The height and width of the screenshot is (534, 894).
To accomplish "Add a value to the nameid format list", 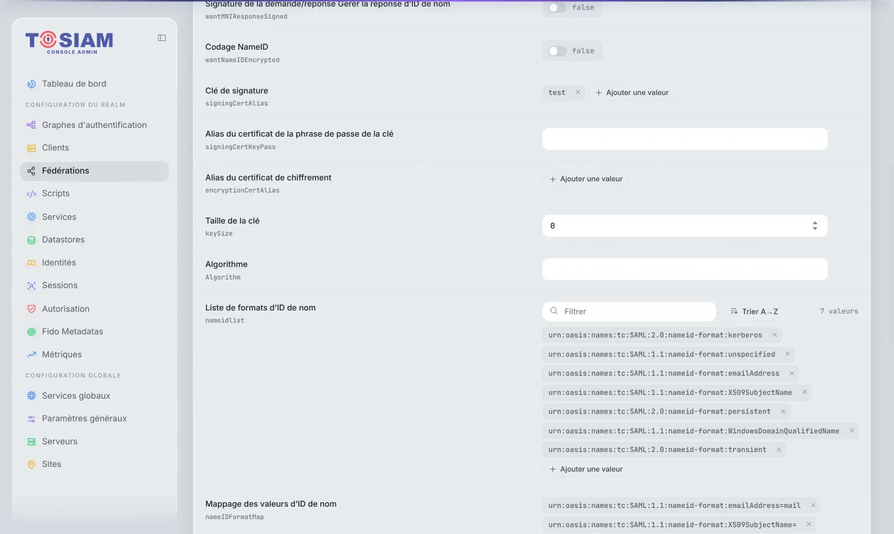I will [586, 469].
